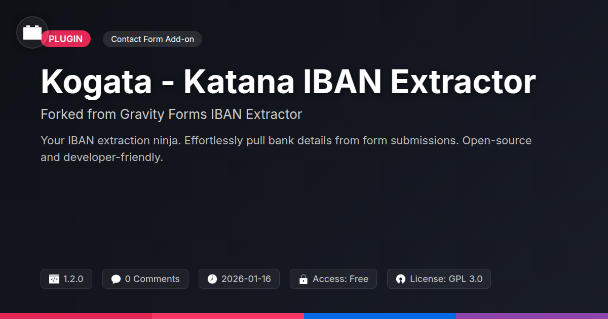Click the speech bubble comments icon
Image resolution: width=608 pixels, height=319 pixels.
116,279
